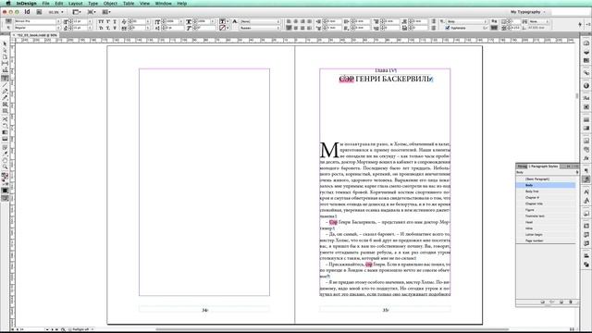Open the Table menu

(129, 4)
